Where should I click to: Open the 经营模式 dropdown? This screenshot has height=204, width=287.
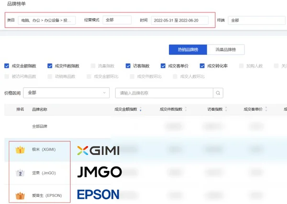pos(117,20)
